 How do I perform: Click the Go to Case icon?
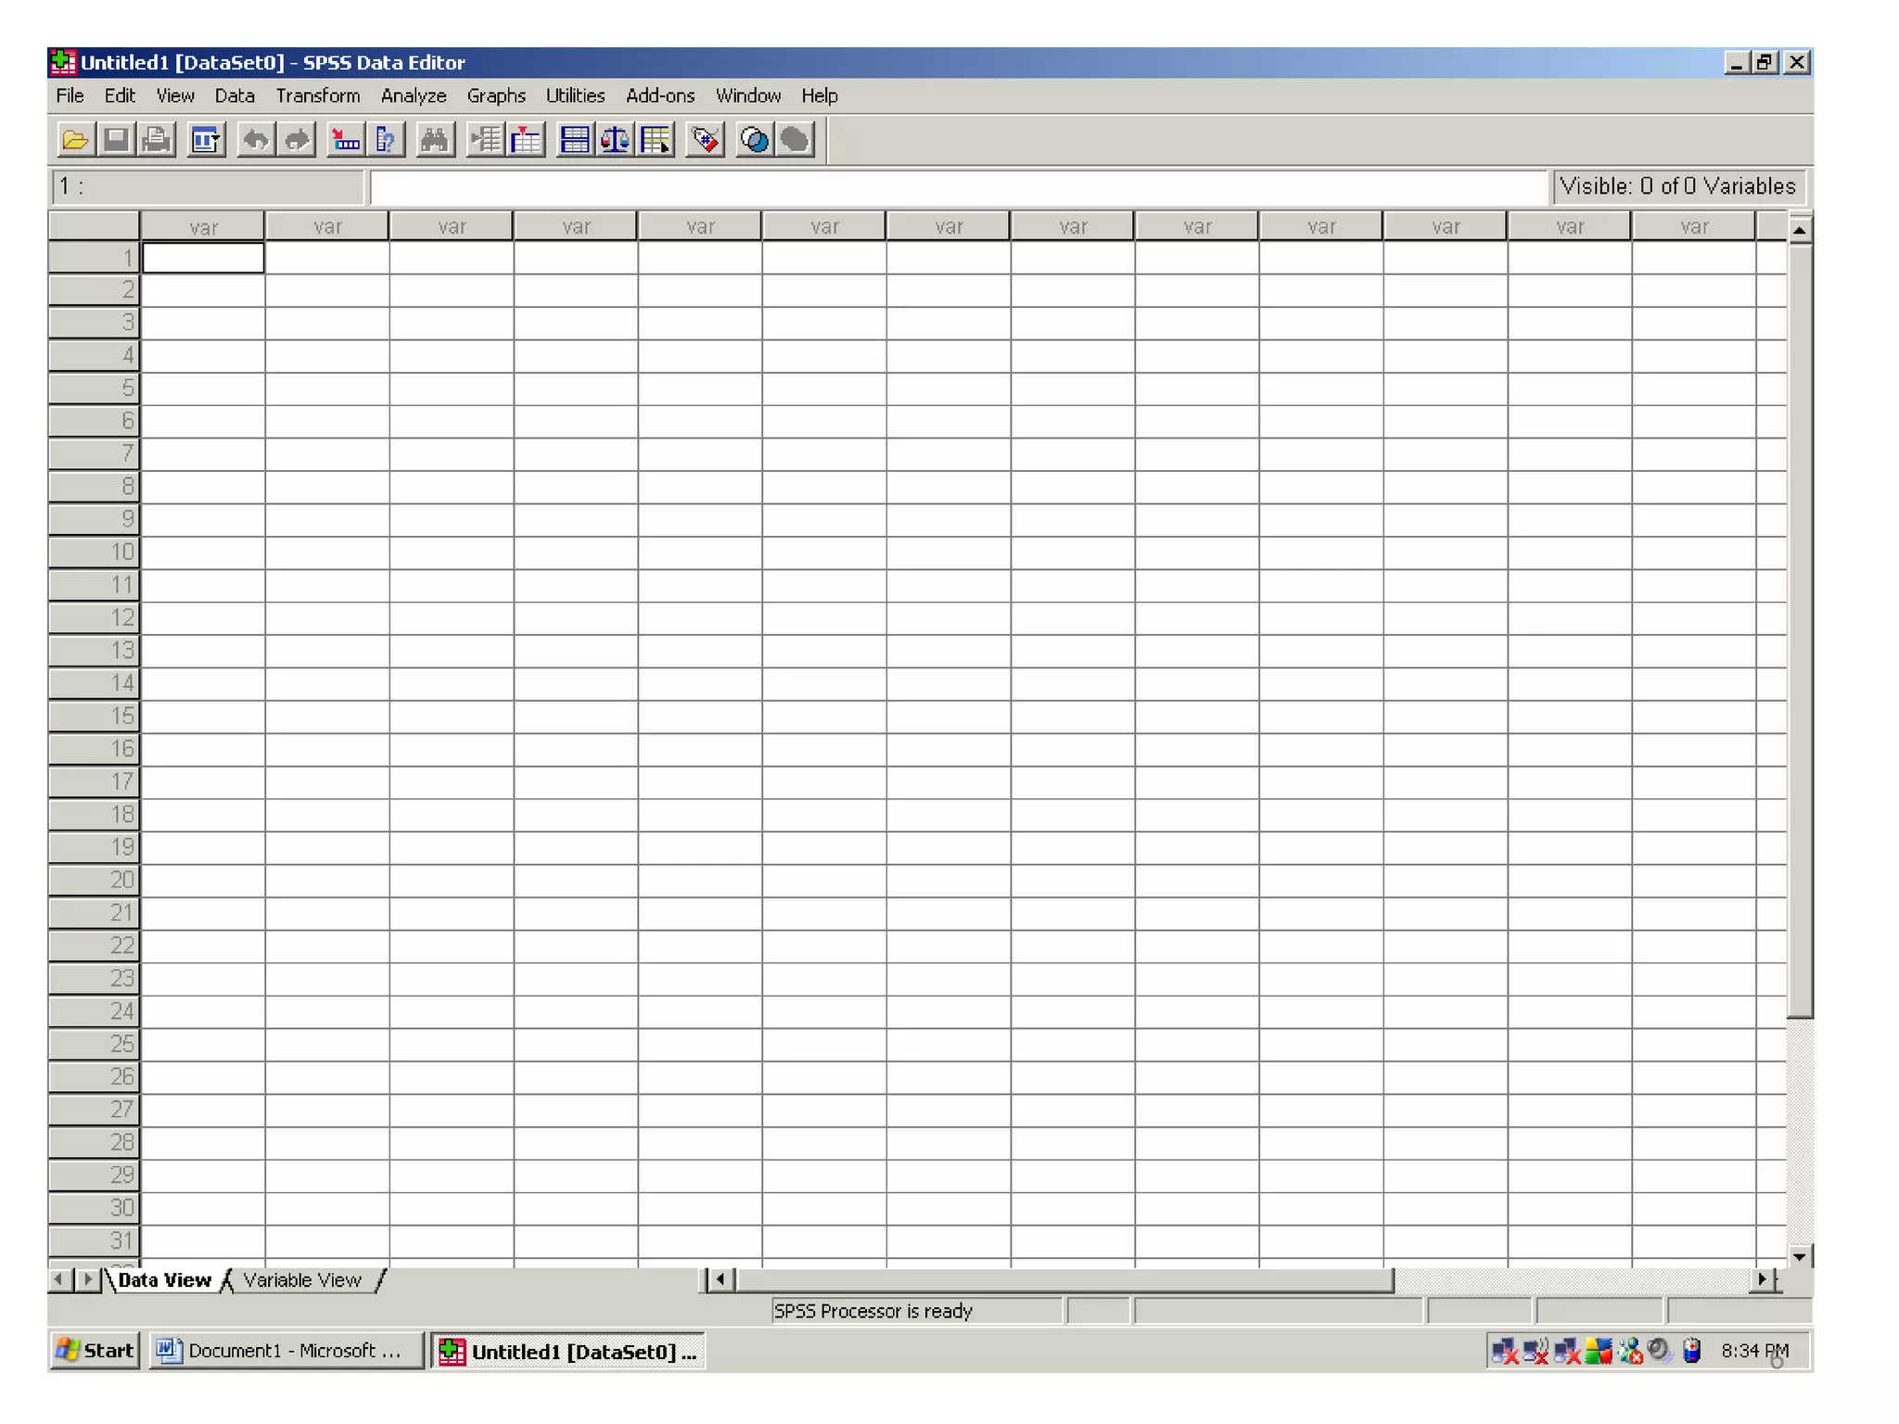tap(345, 141)
